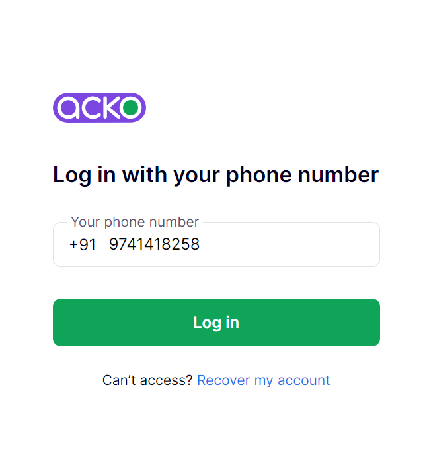Click the empty area inside phone field

tap(289, 244)
